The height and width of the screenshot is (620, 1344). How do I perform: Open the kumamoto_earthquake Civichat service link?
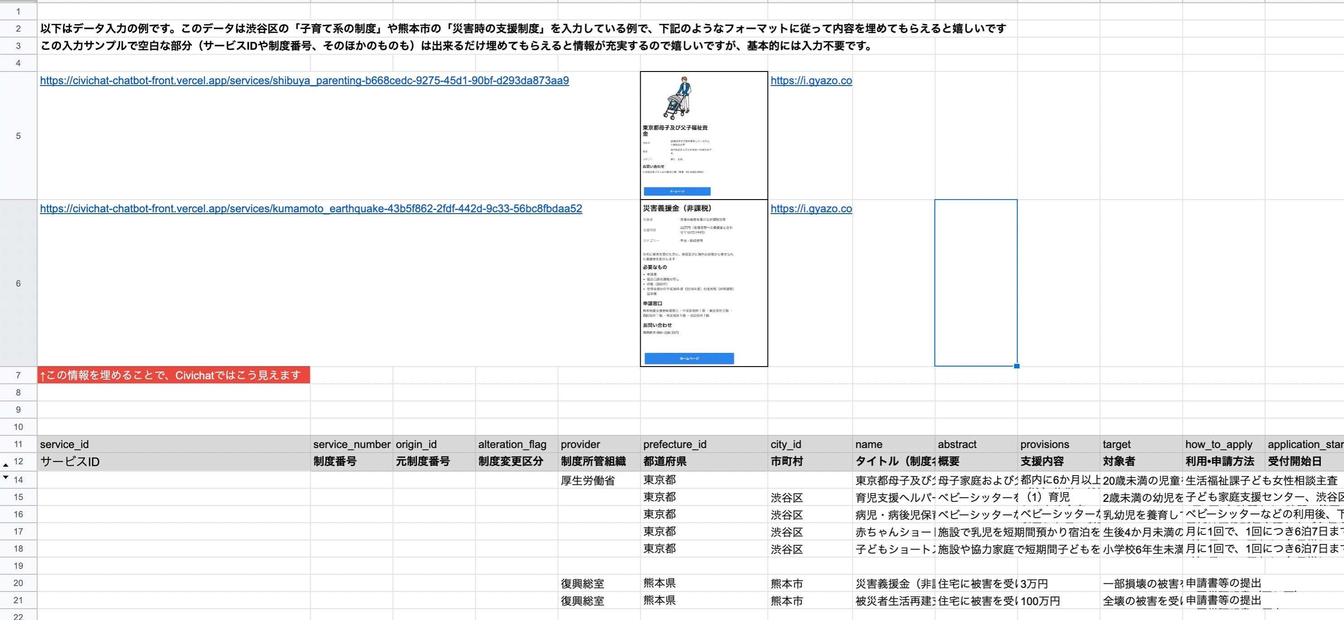tap(311, 209)
